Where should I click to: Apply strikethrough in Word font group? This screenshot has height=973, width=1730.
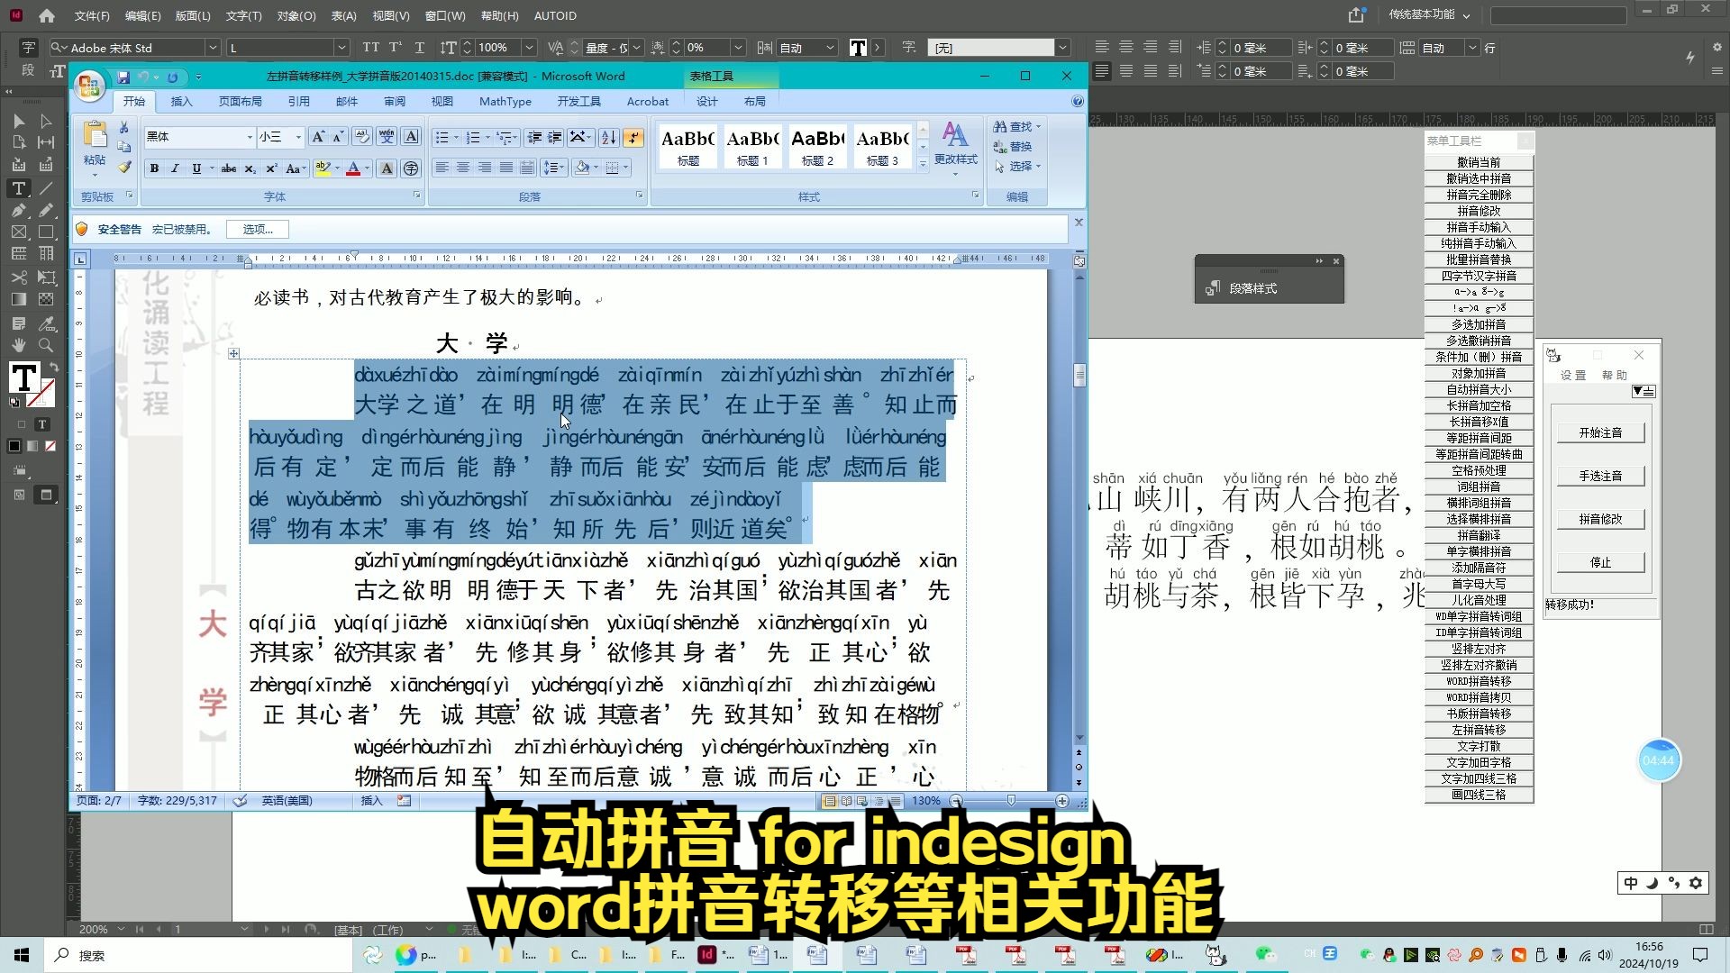click(229, 168)
